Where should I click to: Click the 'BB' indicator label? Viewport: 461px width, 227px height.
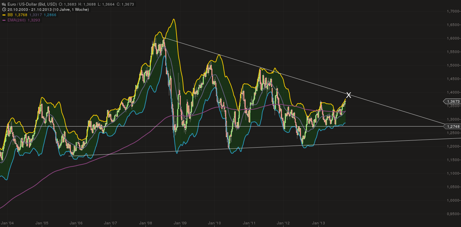10,15
